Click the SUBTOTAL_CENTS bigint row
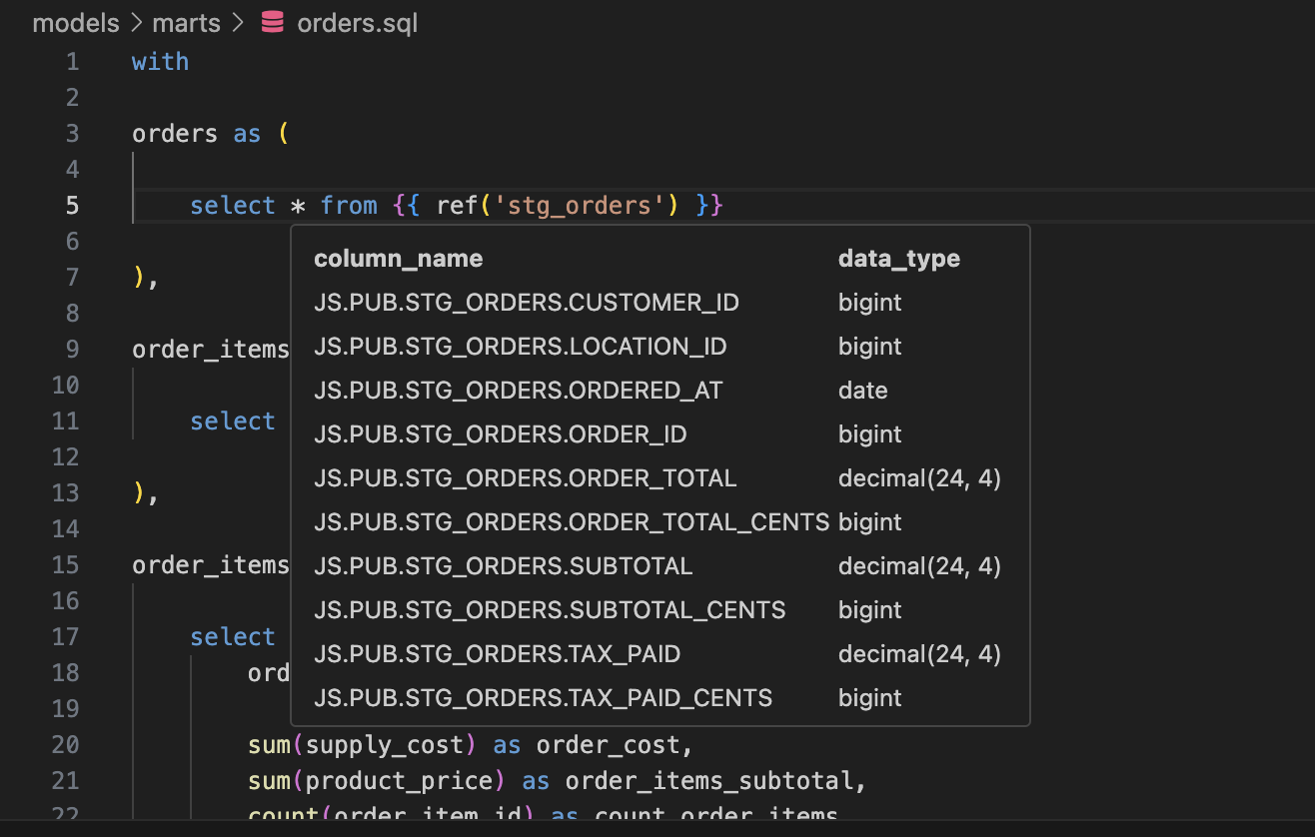Image resolution: width=1315 pixels, height=837 pixels. point(550,609)
